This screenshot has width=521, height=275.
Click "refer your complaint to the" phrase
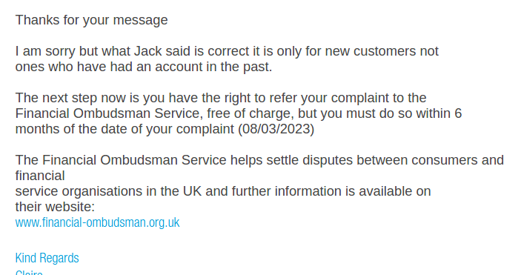[x=348, y=98]
